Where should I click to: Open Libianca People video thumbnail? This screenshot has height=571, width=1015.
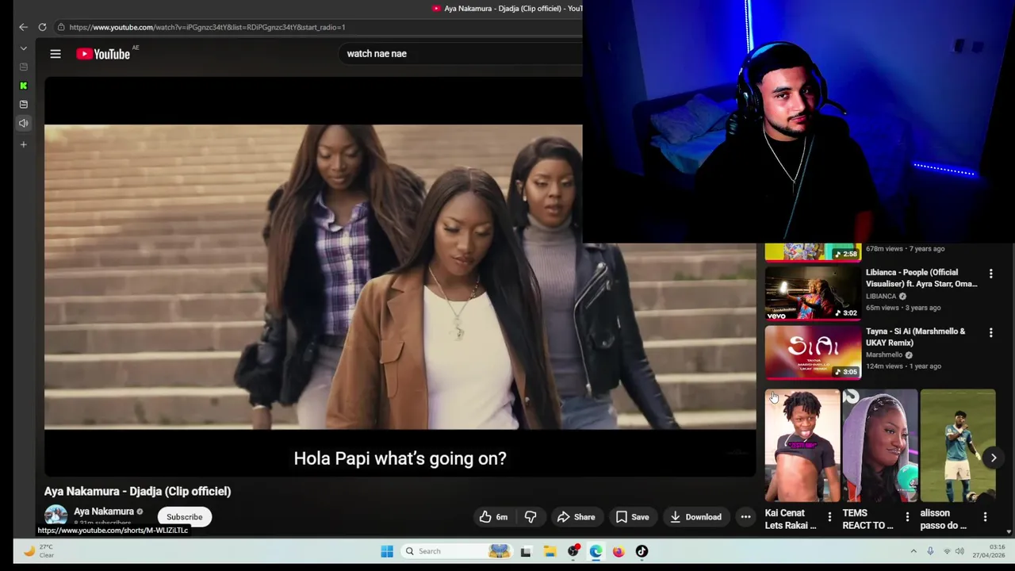click(x=813, y=293)
